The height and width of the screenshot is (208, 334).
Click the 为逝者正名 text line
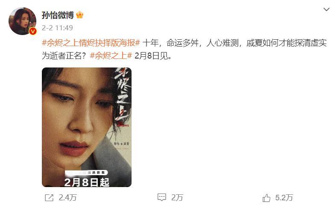point(64,56)
